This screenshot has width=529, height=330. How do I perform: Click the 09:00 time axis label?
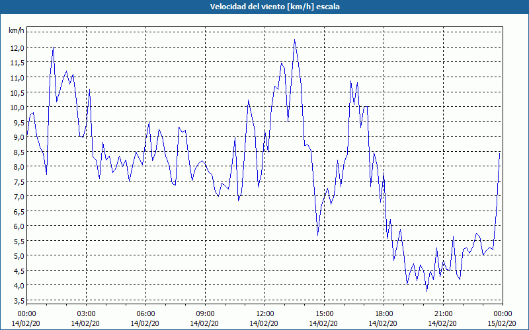[x=205, y=314]
